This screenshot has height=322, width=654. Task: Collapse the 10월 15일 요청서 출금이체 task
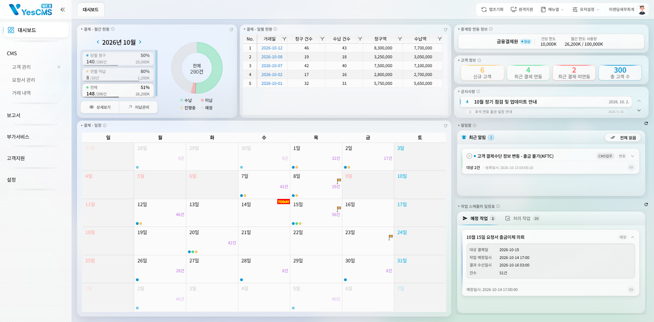(633, 237)
